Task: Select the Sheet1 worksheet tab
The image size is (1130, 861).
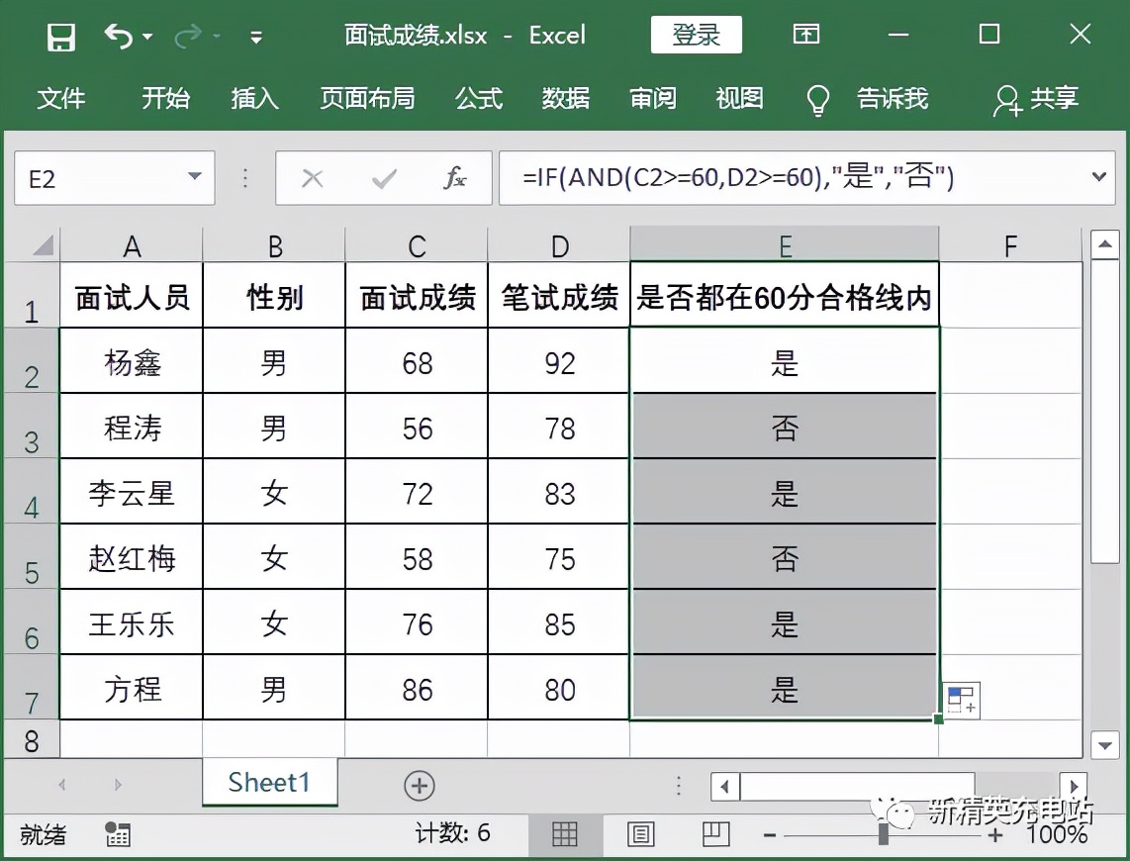Action: pyautogui.click(x=268, y=782)
